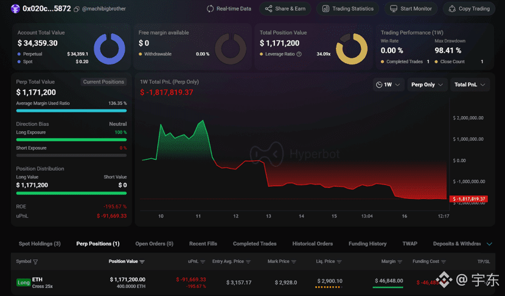Click the Symbol column filter icon
The width and height of the screenshot is (505, 296).
[x=35, y=262]
